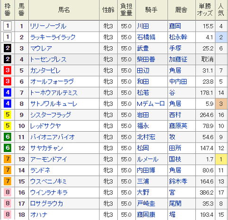Click horse name トーホウアルテミス
228x220 pixels.
point(54,93)
